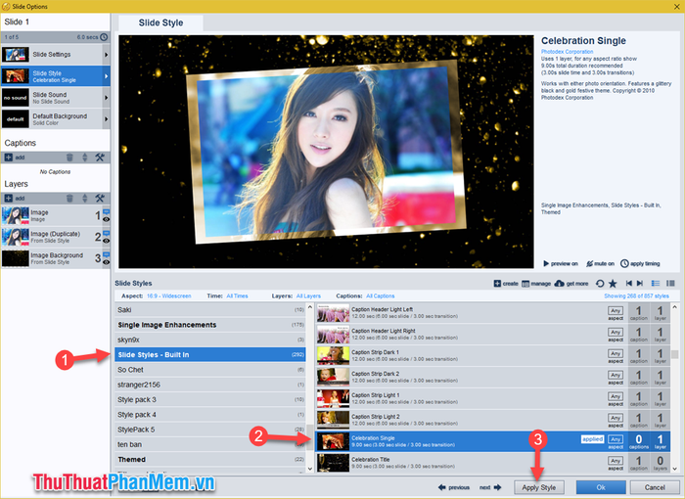Click the apply timing clock icon

(624, 263)
